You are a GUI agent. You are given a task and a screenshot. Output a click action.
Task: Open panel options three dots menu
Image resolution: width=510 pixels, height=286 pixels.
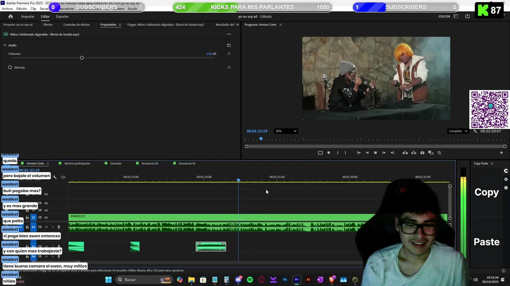point(229,34)
